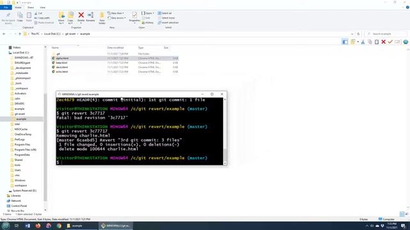The width and height of the screenshot is (410, 230).
Task: Select the alpha.html file
Action: click(x=62, y=58)
